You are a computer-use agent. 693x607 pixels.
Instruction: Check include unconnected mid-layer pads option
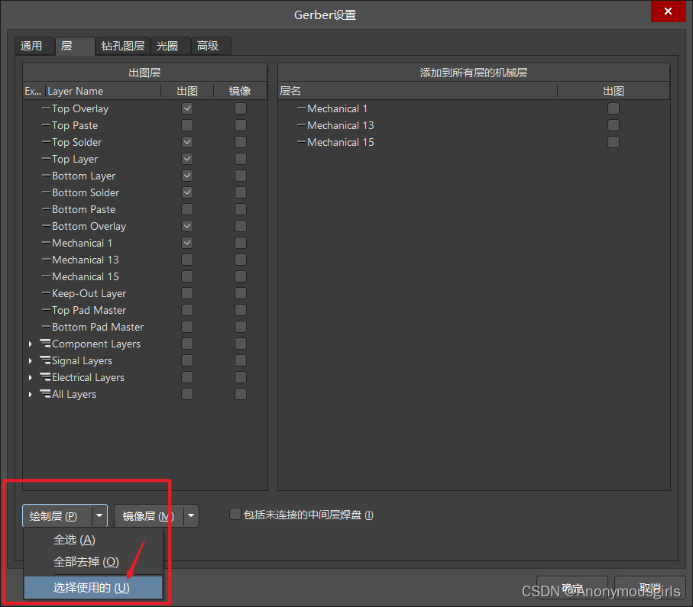[235, 515]
